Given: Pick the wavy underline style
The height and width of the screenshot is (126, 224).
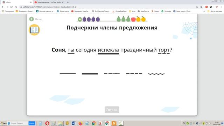Looking at the screenshot, I should (x=156, y=74).
